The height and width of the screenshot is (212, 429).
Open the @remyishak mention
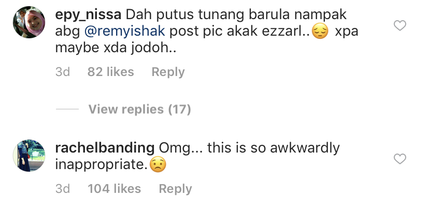124,32
